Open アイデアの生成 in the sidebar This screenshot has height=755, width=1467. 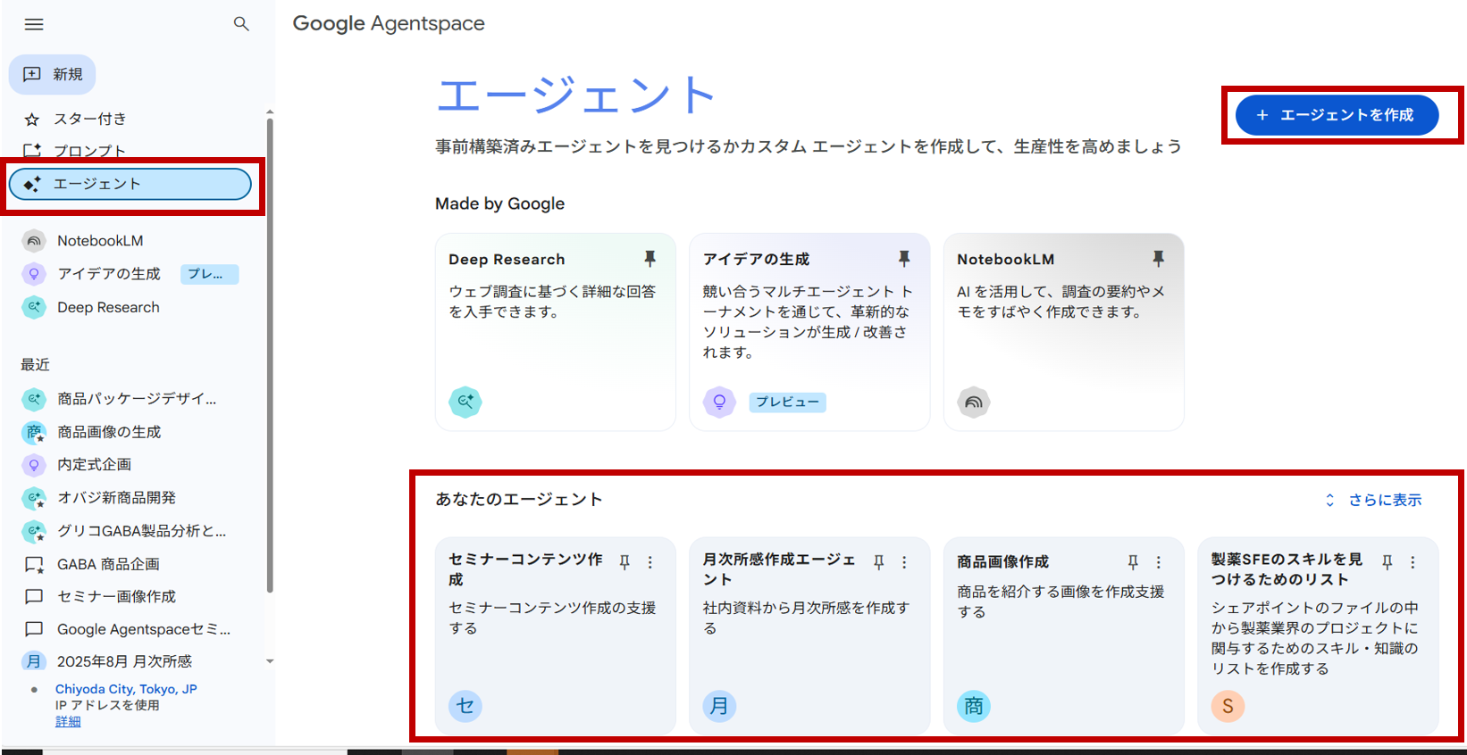109,274
